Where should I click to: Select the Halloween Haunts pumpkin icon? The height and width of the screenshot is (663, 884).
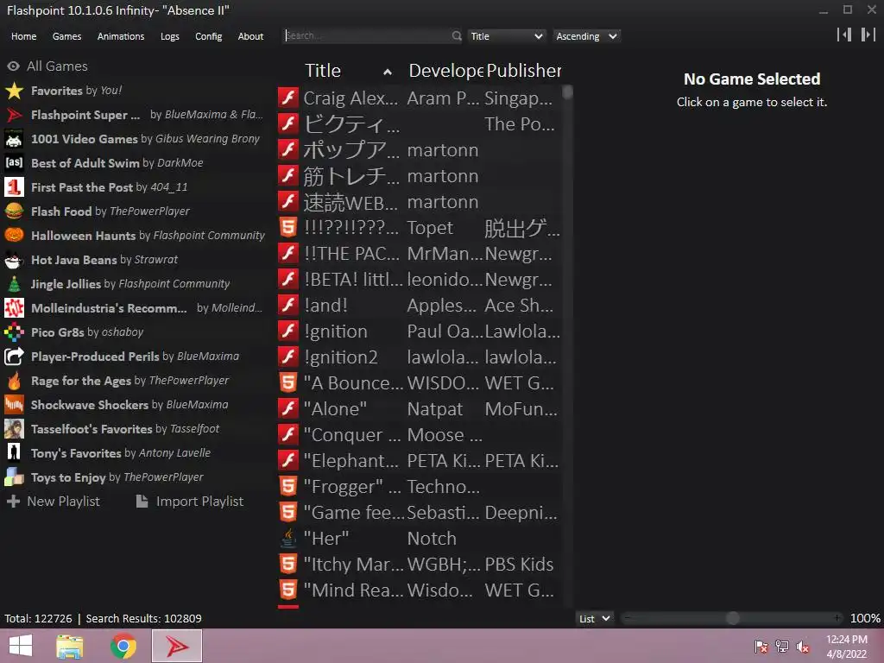(14, 236)
